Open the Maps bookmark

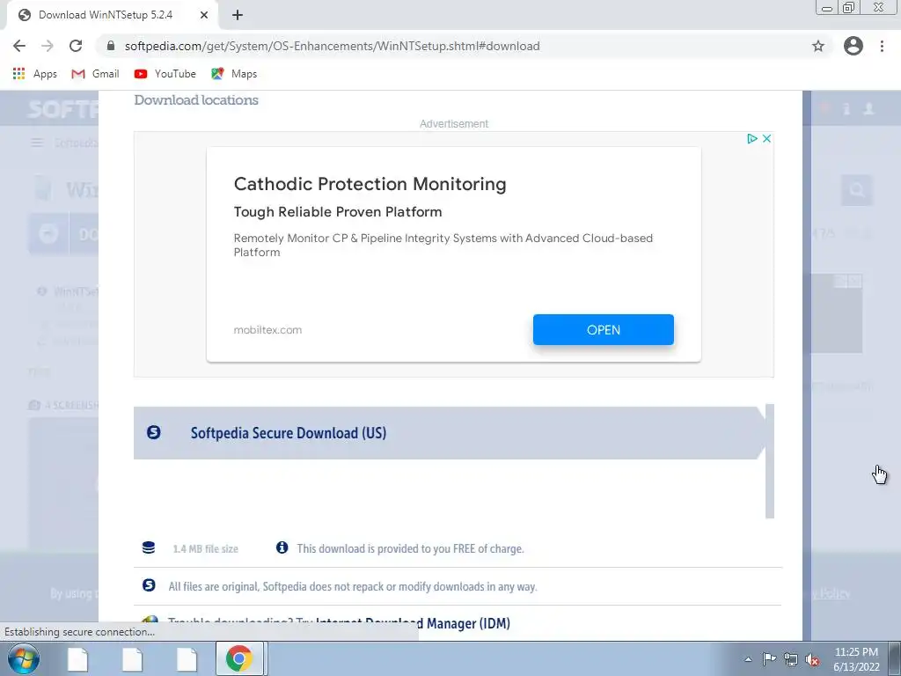click(234, 74)
